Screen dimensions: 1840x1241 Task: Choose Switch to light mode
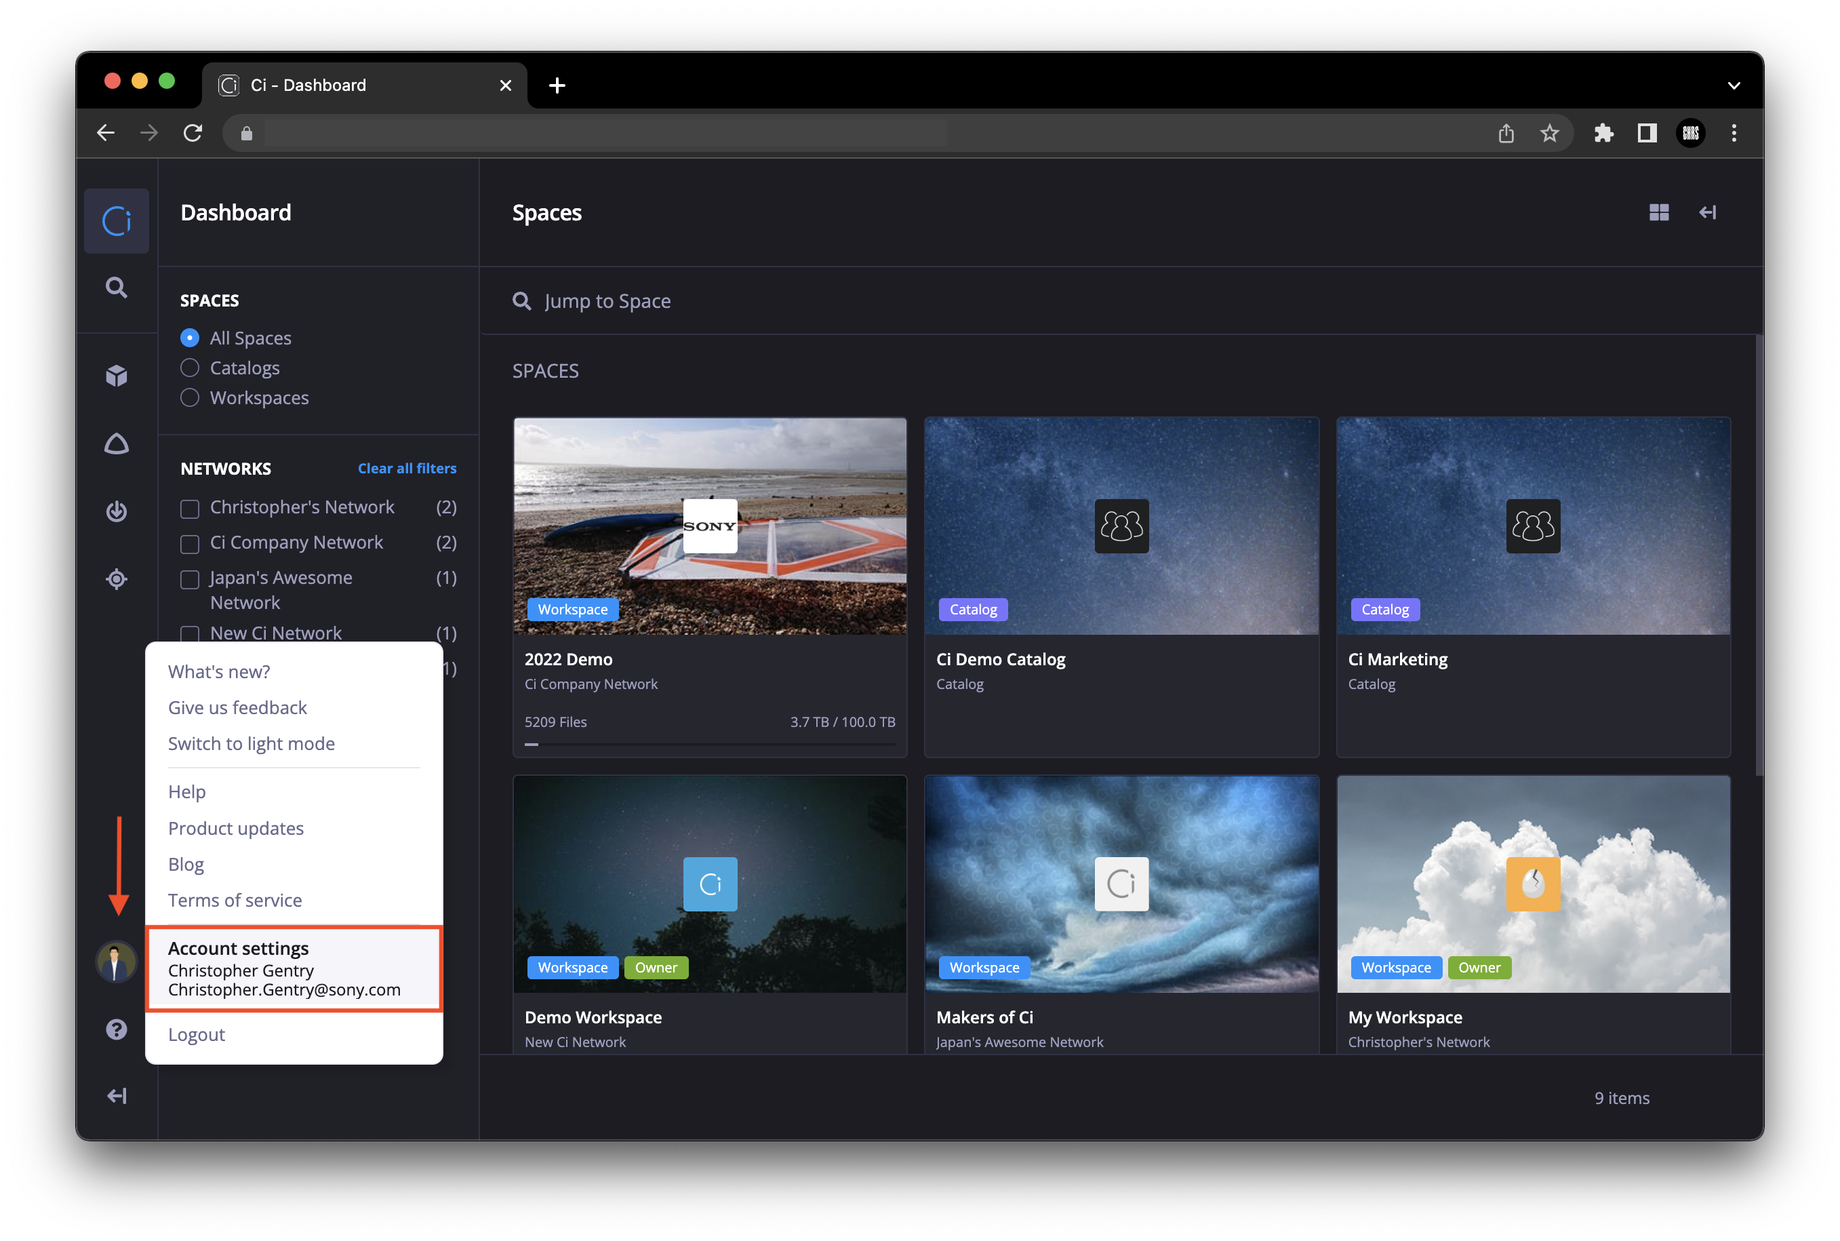click(x=252, y=743)
